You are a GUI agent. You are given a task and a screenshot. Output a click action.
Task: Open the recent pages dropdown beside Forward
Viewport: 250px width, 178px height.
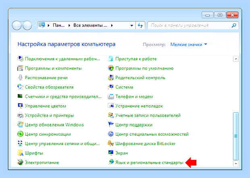(35, 25)
